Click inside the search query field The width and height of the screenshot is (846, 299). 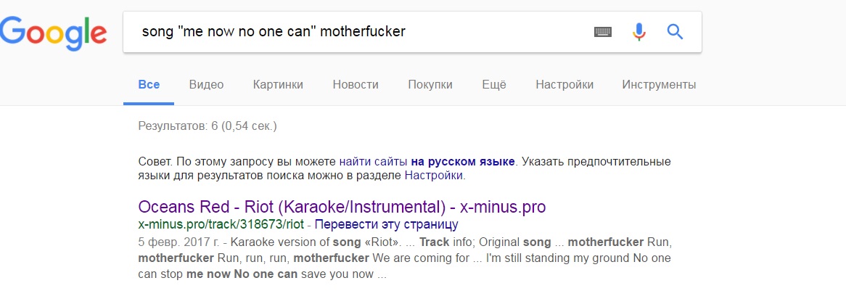click(356, 32)
